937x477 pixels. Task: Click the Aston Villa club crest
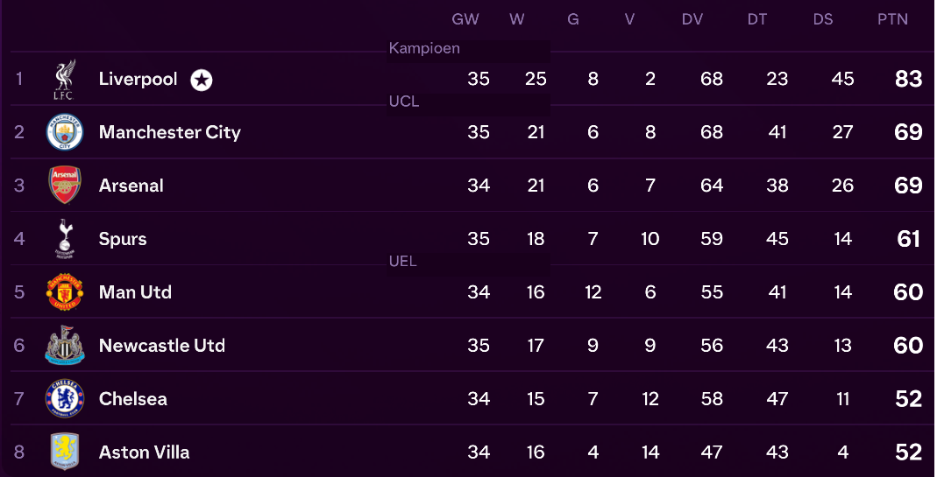click(64, 452)
